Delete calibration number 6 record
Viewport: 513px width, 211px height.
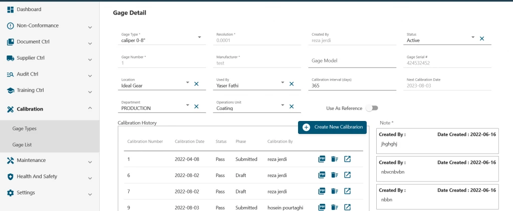tap(334, 175)
